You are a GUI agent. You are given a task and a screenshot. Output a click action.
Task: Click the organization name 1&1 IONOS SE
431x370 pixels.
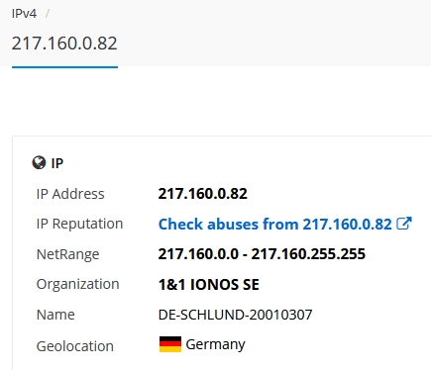click(x=209, y=285)
